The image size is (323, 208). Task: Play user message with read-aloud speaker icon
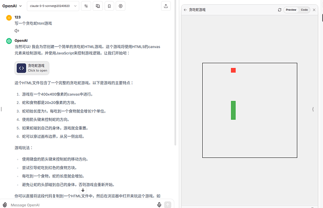point(17,31)
